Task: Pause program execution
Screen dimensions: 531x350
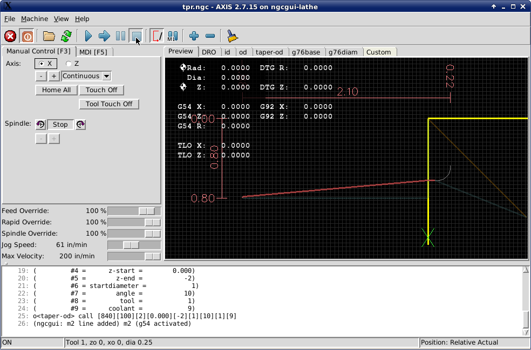Action: (x=120, y=36)
